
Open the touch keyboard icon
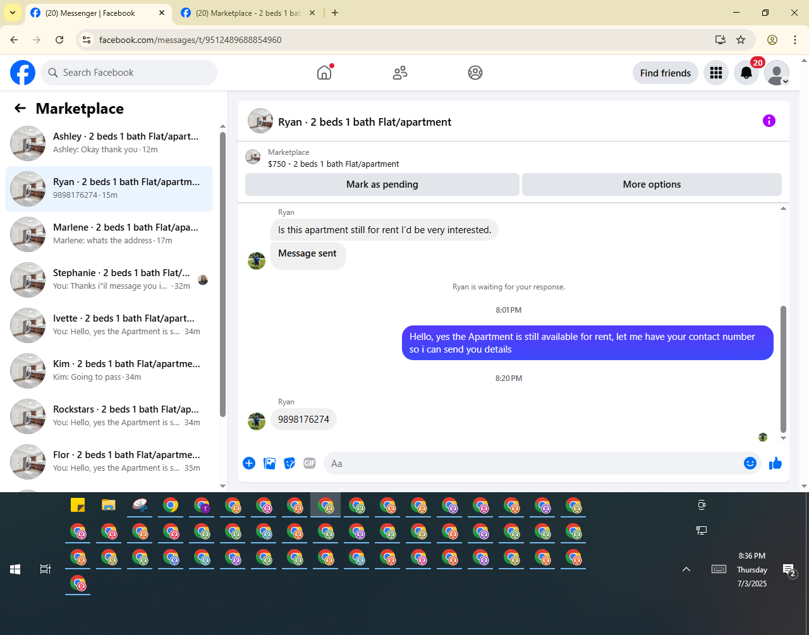coord(719,569)
